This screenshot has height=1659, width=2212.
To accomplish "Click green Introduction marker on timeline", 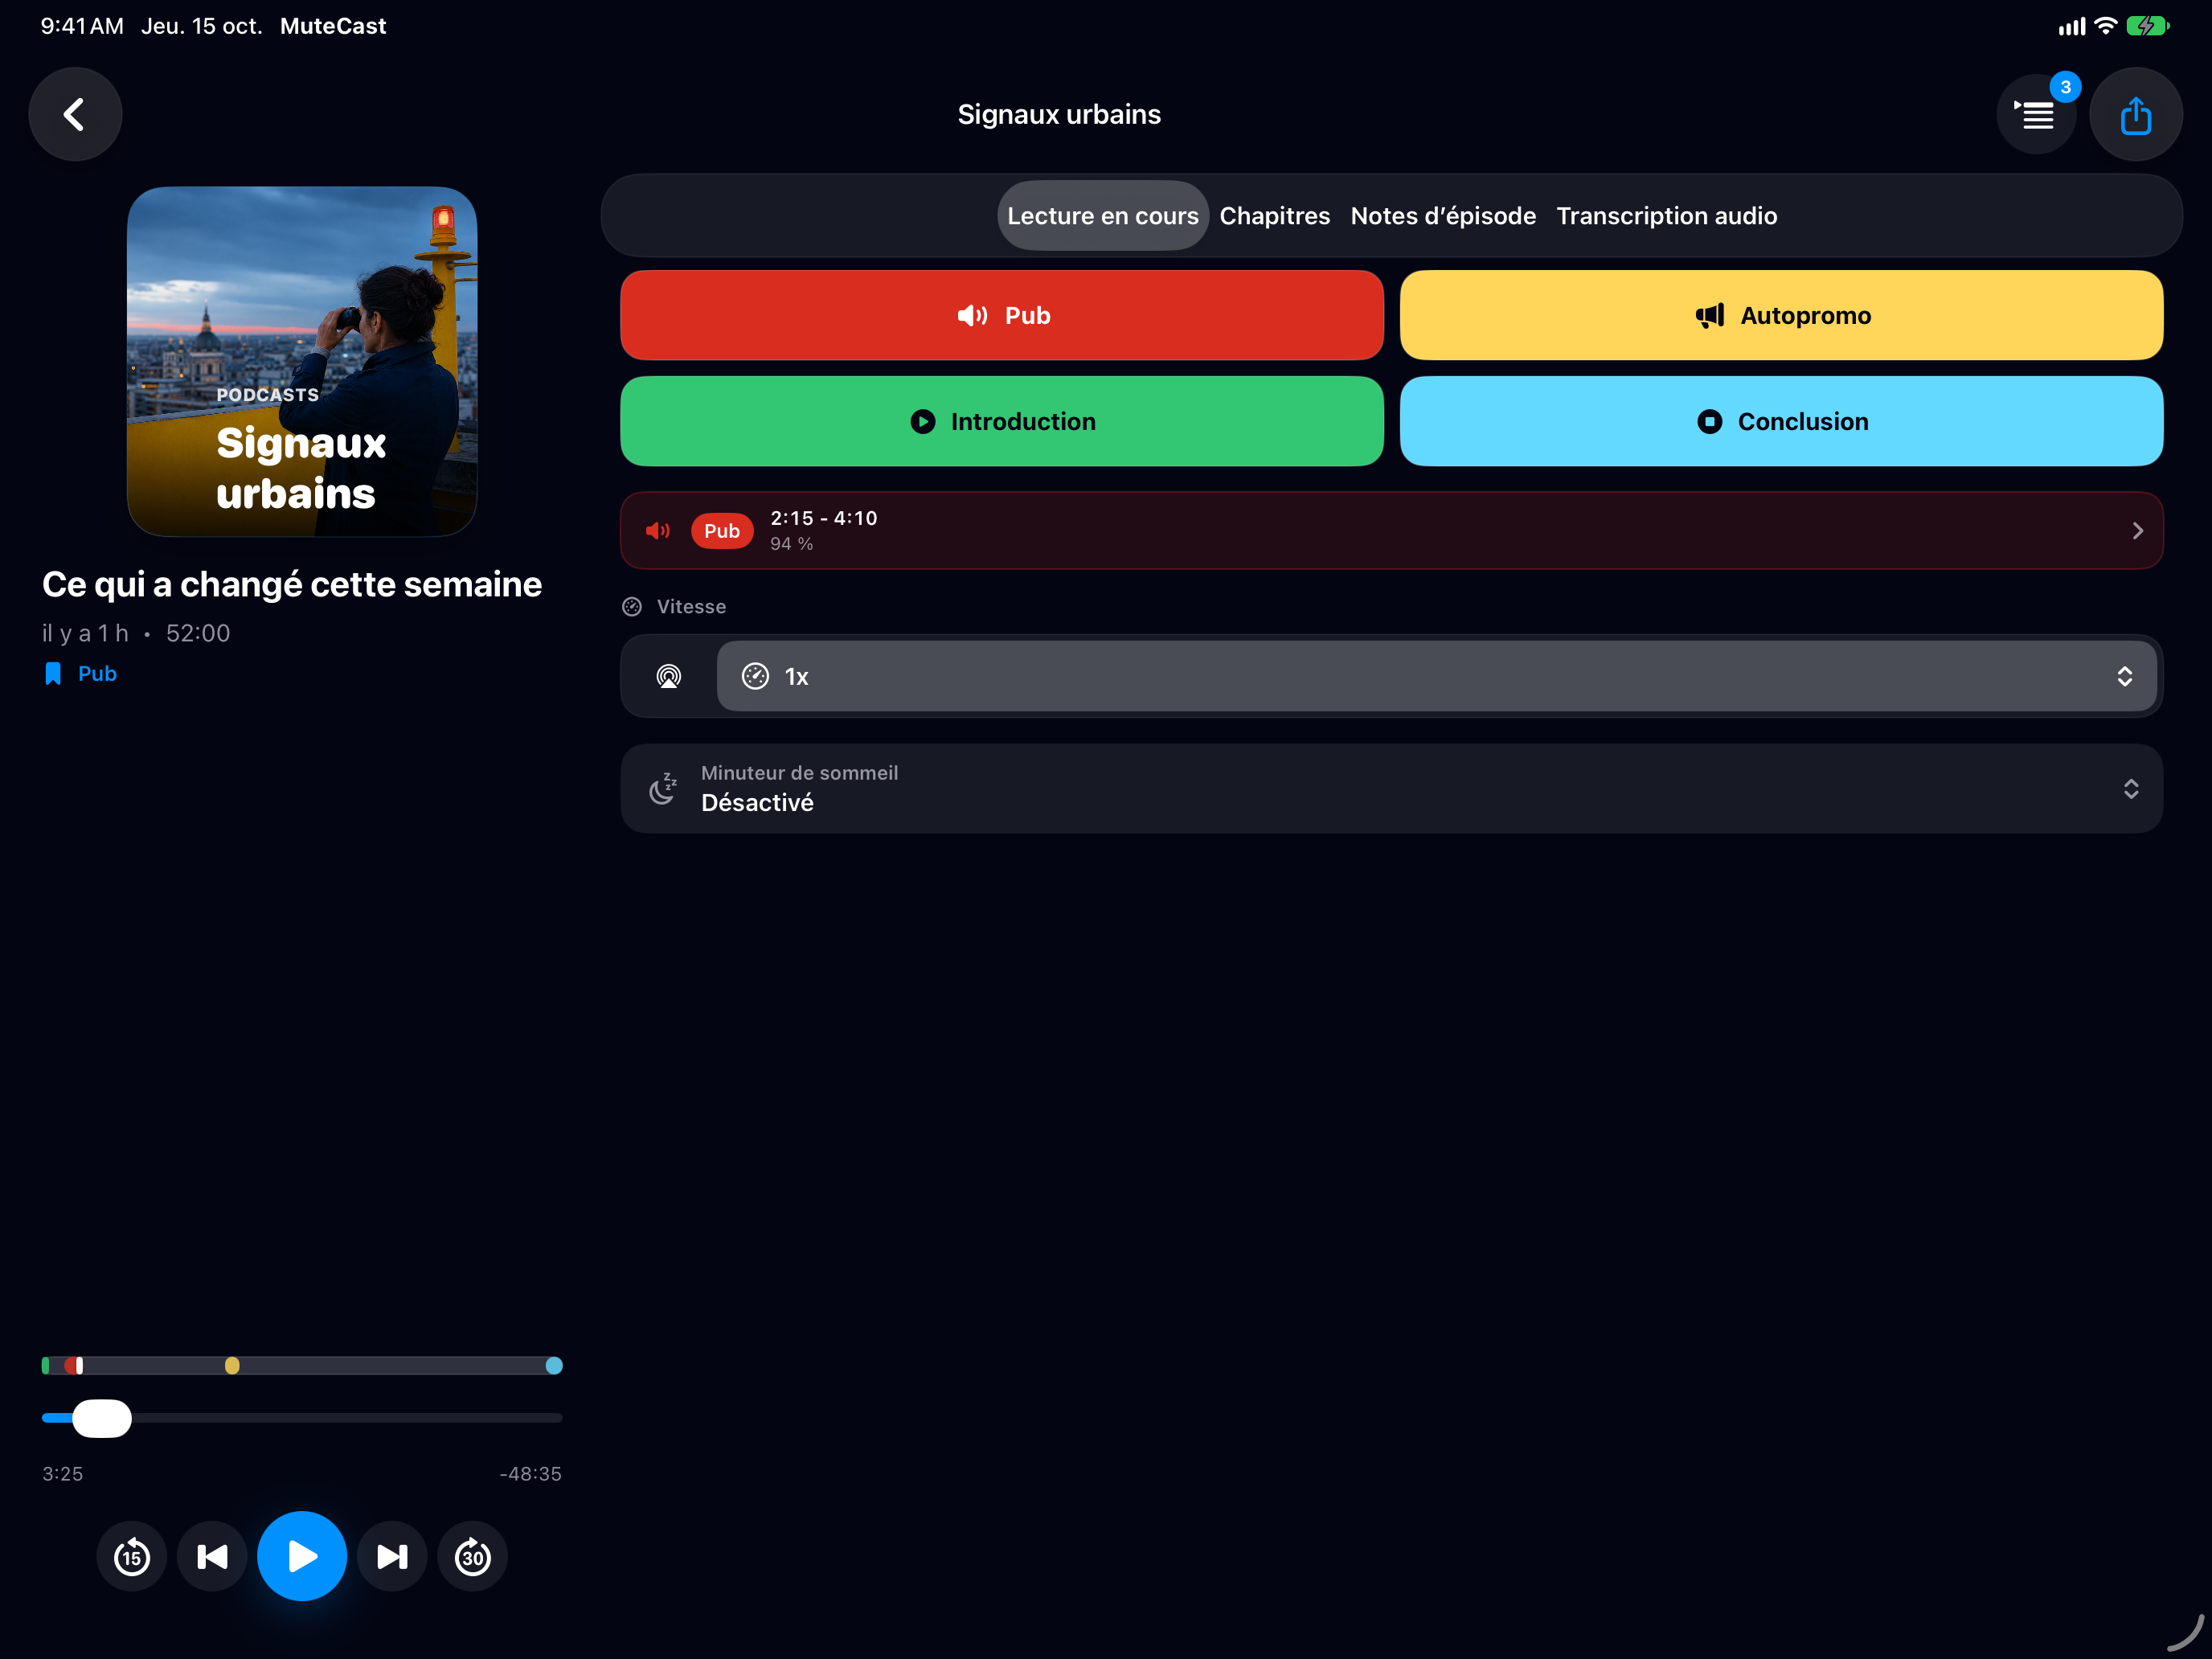I will [46, 1365].
